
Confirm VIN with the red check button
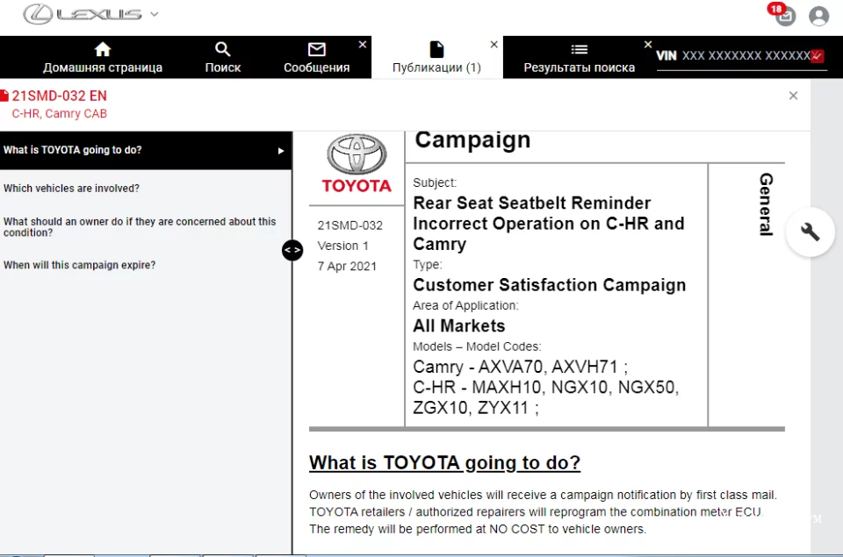tap(818, 56)
